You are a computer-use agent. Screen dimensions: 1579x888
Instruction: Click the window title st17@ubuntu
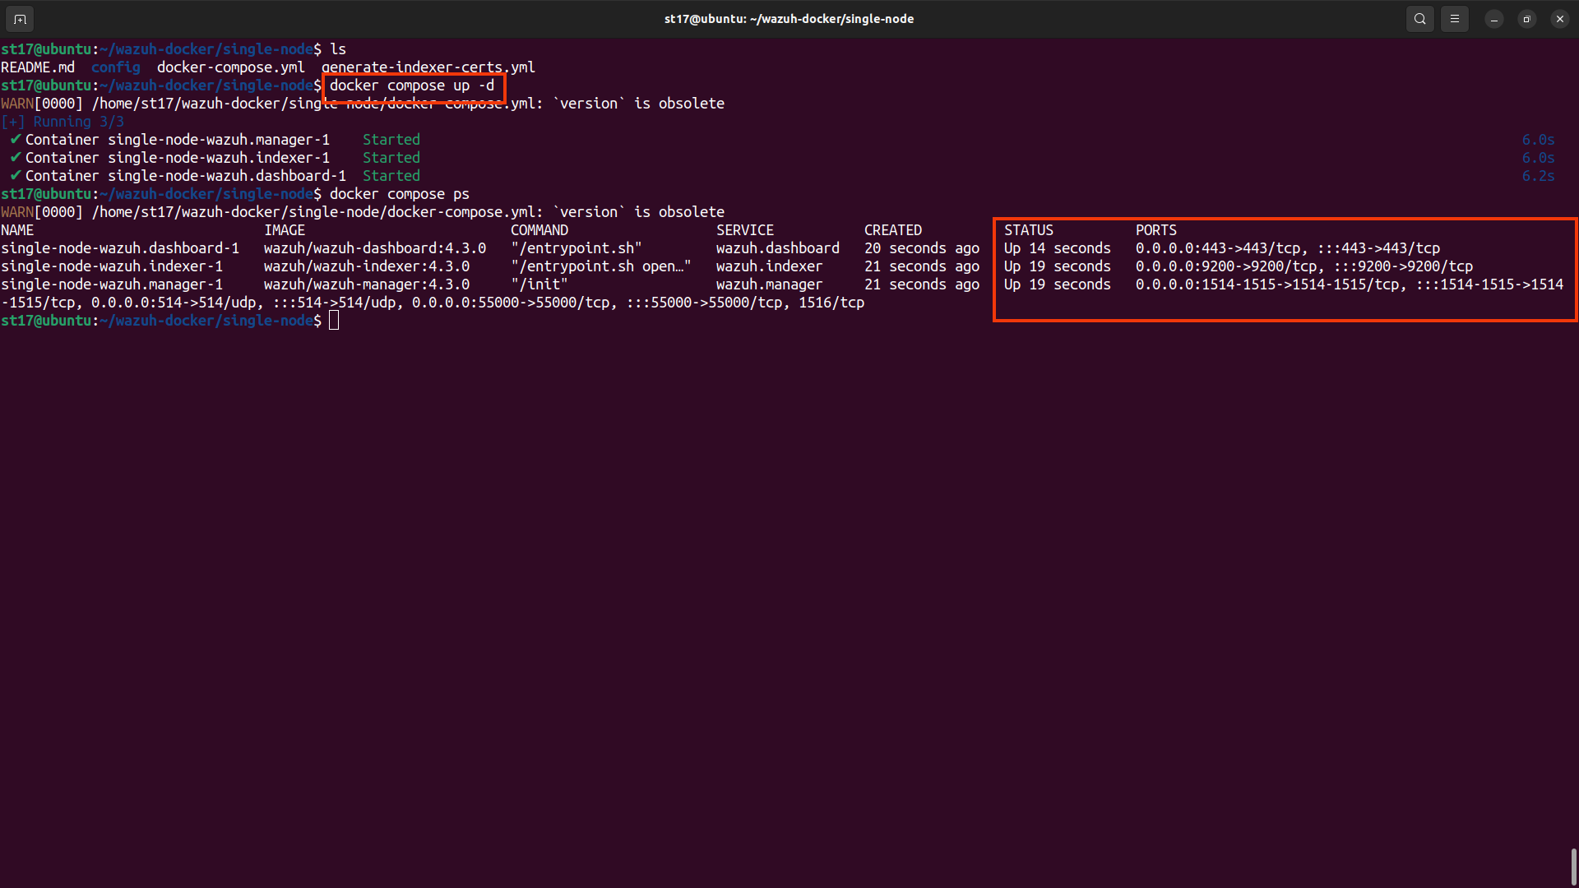(789, 19)
